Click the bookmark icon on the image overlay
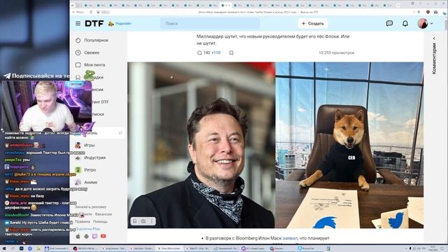Viewport: 448px width, 252px height. pyautogui.click(x=135, y=221)
